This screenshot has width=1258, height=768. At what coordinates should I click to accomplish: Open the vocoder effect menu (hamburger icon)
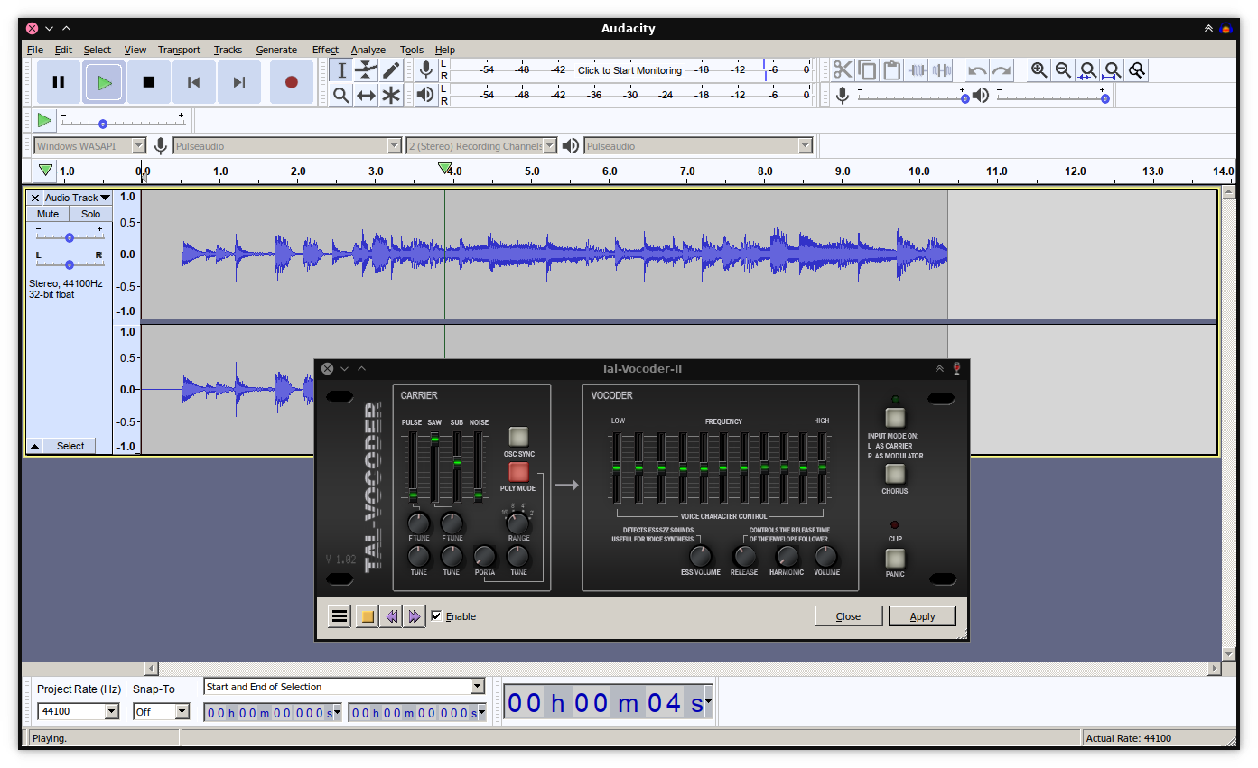[x=340, y=616]
